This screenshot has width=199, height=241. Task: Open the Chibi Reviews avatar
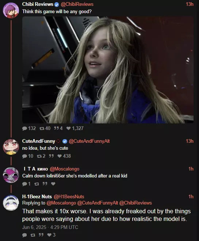coord(11,10)
